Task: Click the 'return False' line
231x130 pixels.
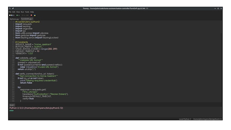Action: [x=26, y=83]
